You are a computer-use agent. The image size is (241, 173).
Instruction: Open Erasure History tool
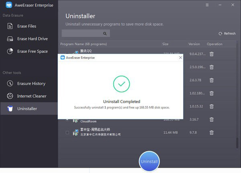(29, 83)
